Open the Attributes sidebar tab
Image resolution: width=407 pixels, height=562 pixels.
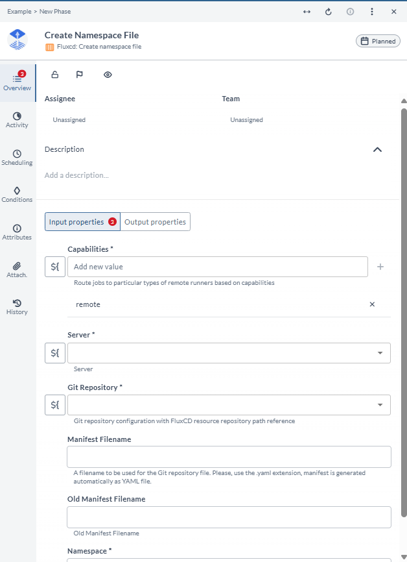(x=17, y=232)
